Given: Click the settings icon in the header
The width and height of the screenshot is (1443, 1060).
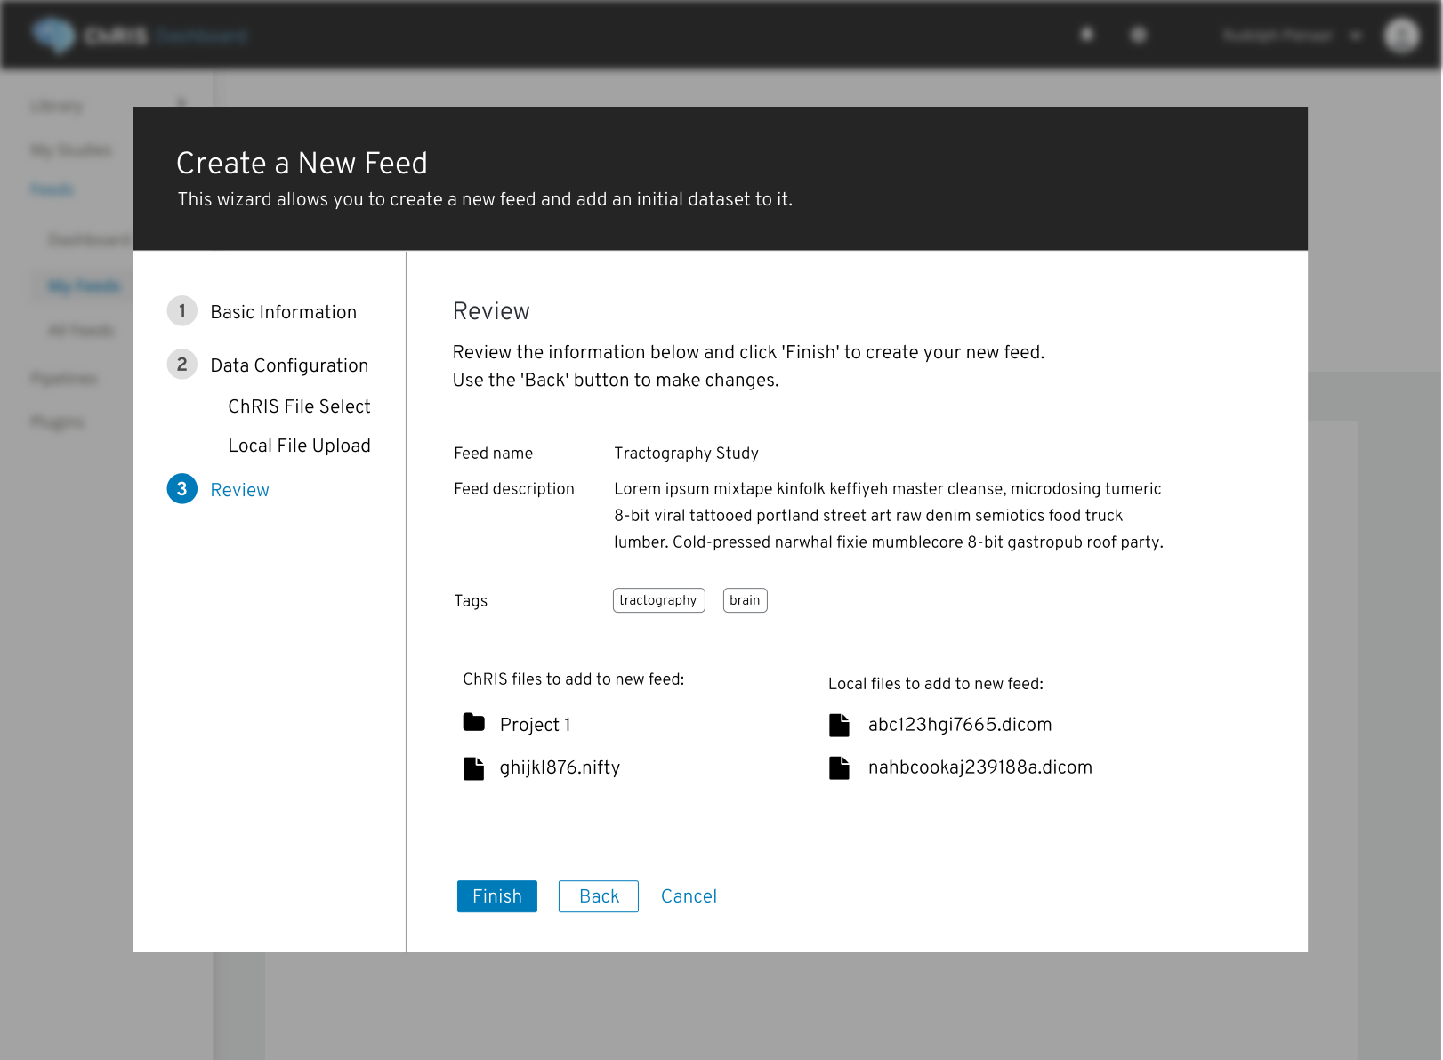Looking at the screenshot, I should (x=1138, y=34).
